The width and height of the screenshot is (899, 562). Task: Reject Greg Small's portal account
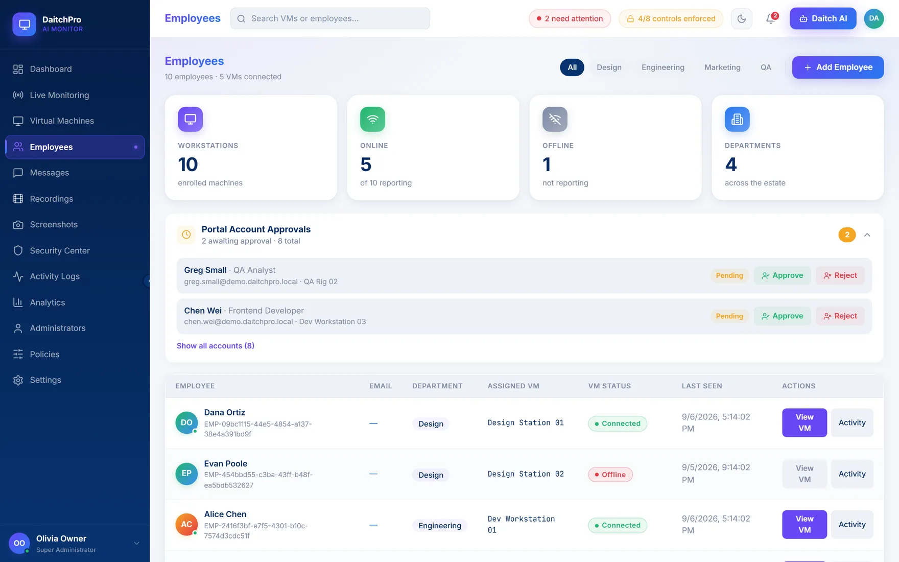[840, 275]
